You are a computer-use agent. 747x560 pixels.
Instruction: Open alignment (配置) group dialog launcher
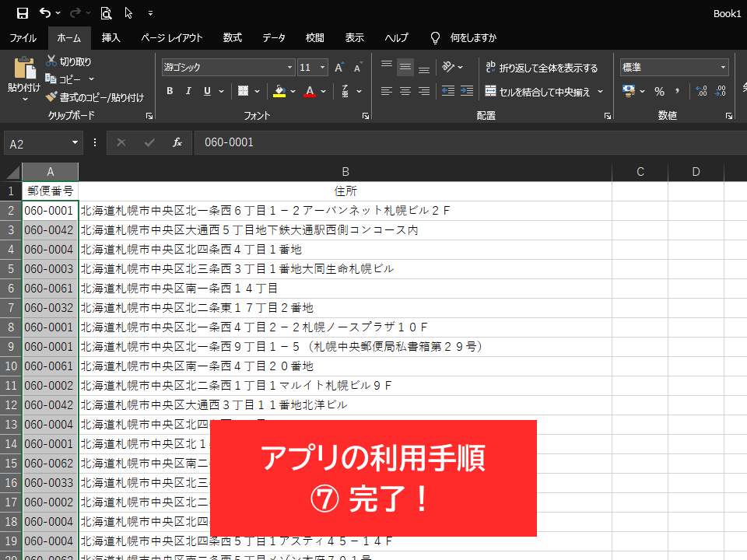point(608,116)
